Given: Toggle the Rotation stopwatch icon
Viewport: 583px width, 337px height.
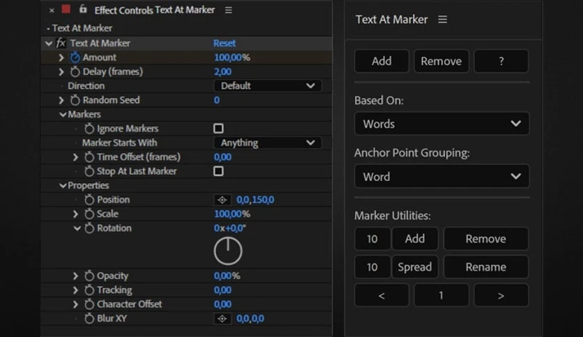Looking at the screenshot, I should point(89,228).
